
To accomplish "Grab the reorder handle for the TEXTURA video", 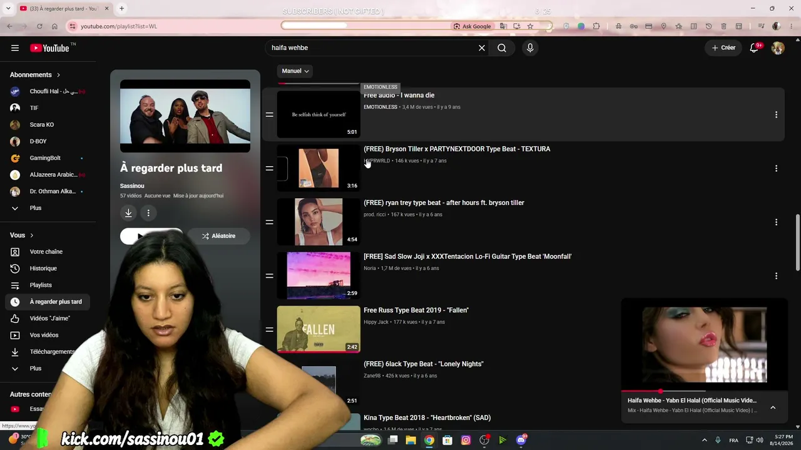I will point(270,169).
